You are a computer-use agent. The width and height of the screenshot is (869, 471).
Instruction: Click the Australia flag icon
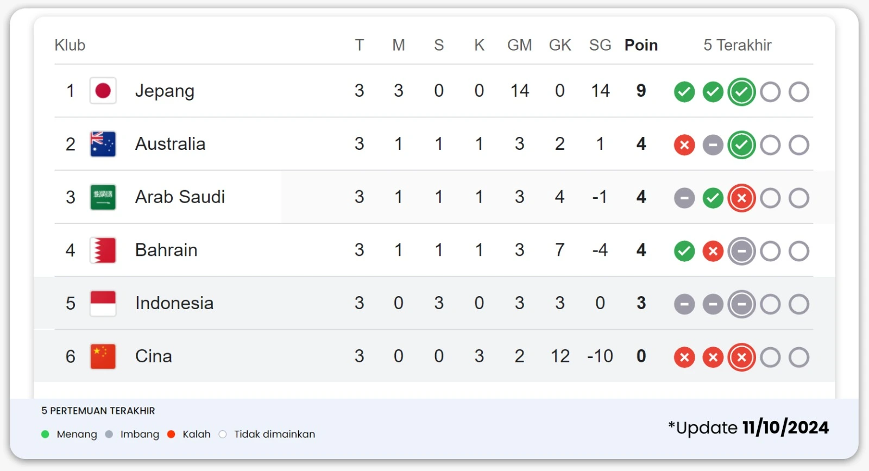[103, 144]
